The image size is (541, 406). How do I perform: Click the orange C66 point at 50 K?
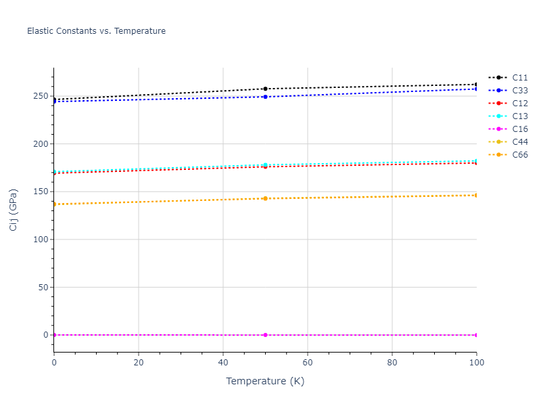(x=265, y=198)
